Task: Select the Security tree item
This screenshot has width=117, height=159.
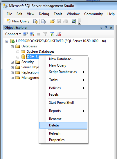Action: click(x=28, y=62)
